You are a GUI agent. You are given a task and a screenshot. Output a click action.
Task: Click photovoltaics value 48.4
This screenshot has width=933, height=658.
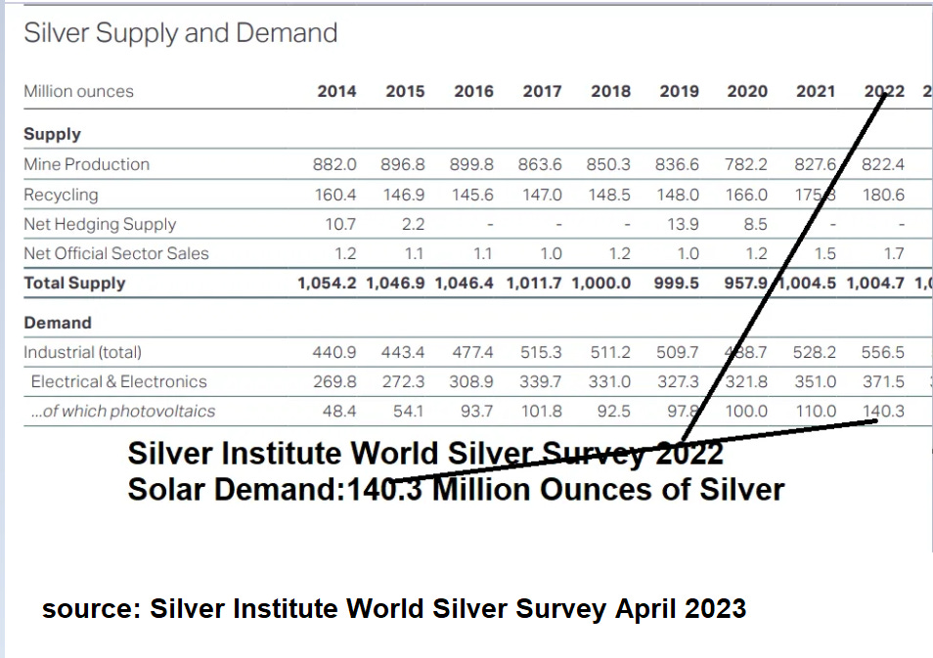click(339, 412)
